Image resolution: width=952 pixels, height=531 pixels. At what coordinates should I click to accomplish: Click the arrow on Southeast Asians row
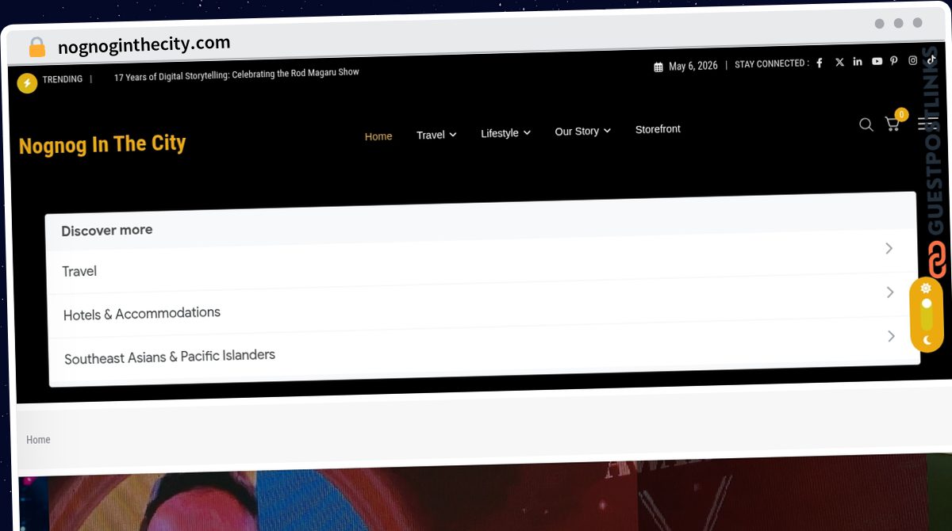(x=892, y=337)
